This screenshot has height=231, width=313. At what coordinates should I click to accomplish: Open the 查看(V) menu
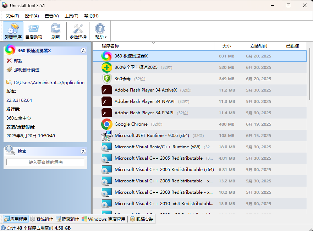52,16
